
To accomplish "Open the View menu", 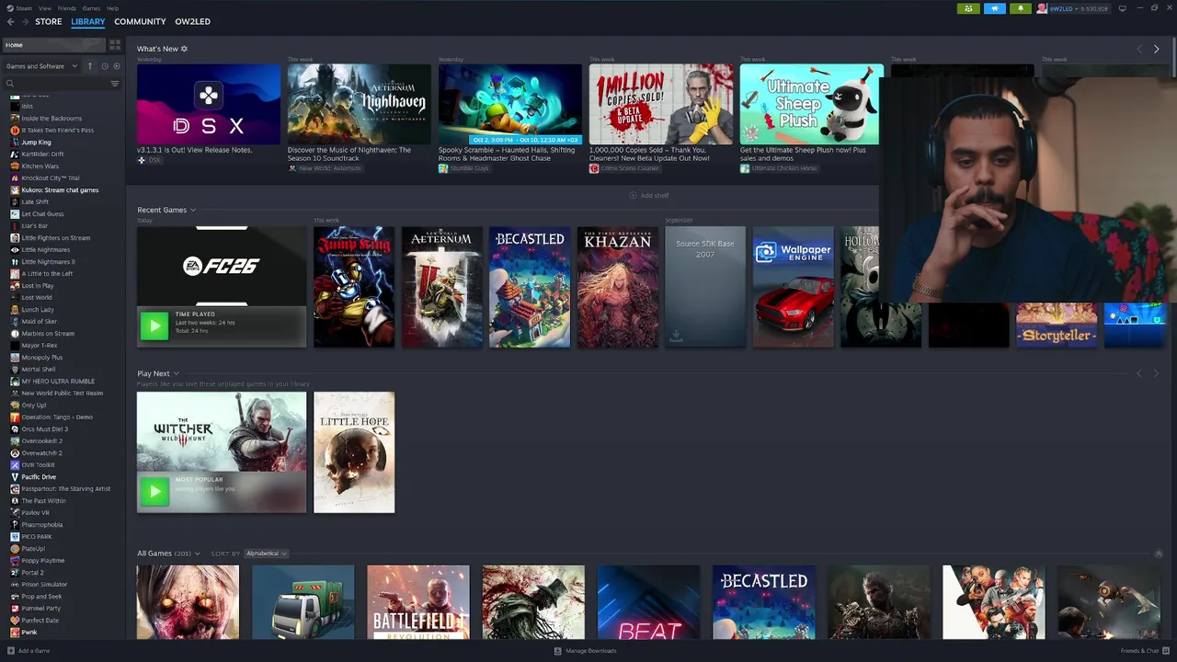I will 44,8.
